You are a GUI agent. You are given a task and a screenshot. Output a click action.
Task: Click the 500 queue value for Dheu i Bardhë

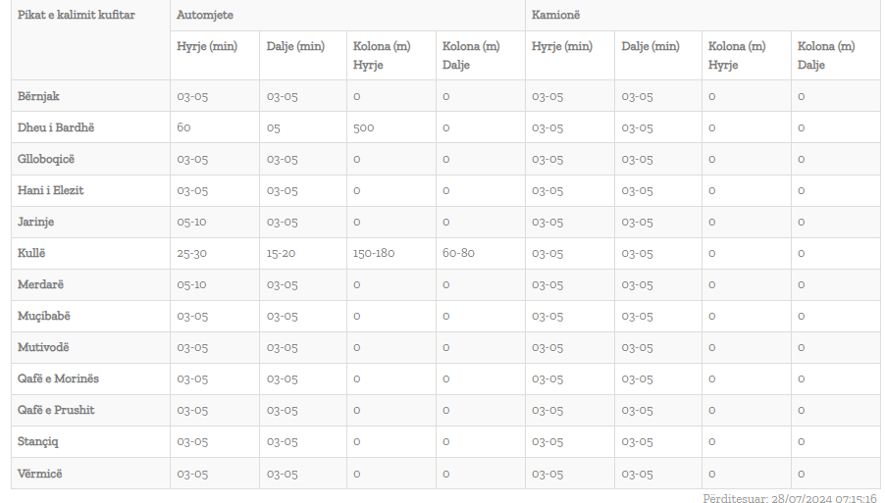363,128
